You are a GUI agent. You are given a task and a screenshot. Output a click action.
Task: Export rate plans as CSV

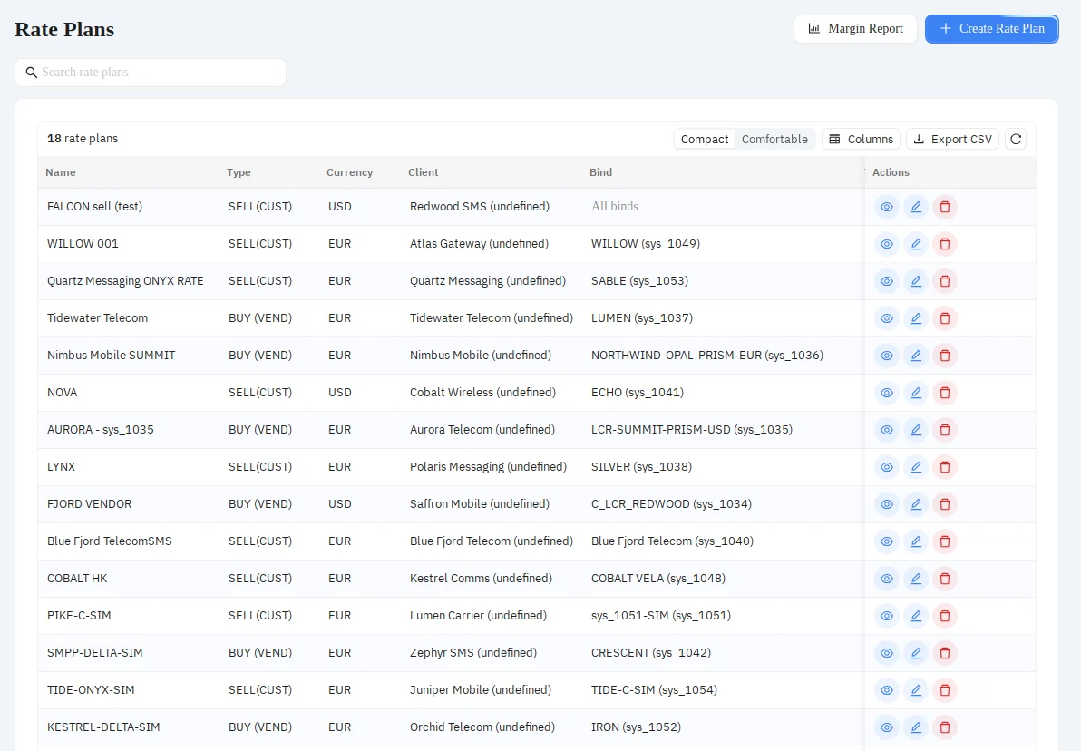[x=953, y=140]
